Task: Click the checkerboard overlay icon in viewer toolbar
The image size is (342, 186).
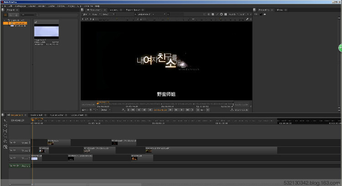Action: (x=213, y=14)
